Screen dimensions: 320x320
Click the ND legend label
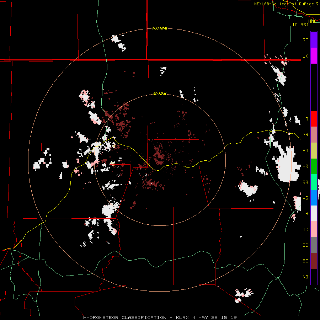click(305, 277)
